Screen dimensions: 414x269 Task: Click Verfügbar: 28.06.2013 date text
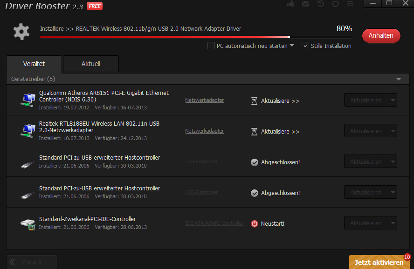pos(121,227)
